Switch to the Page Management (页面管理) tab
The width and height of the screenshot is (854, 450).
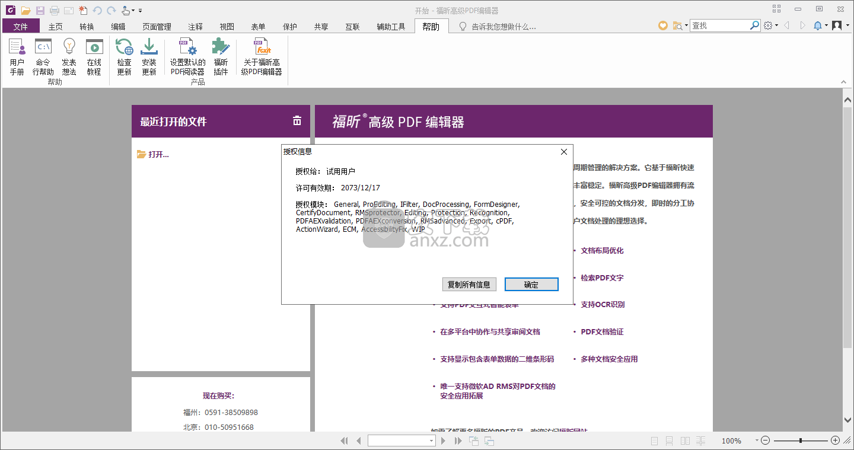(x=157, y=26)
